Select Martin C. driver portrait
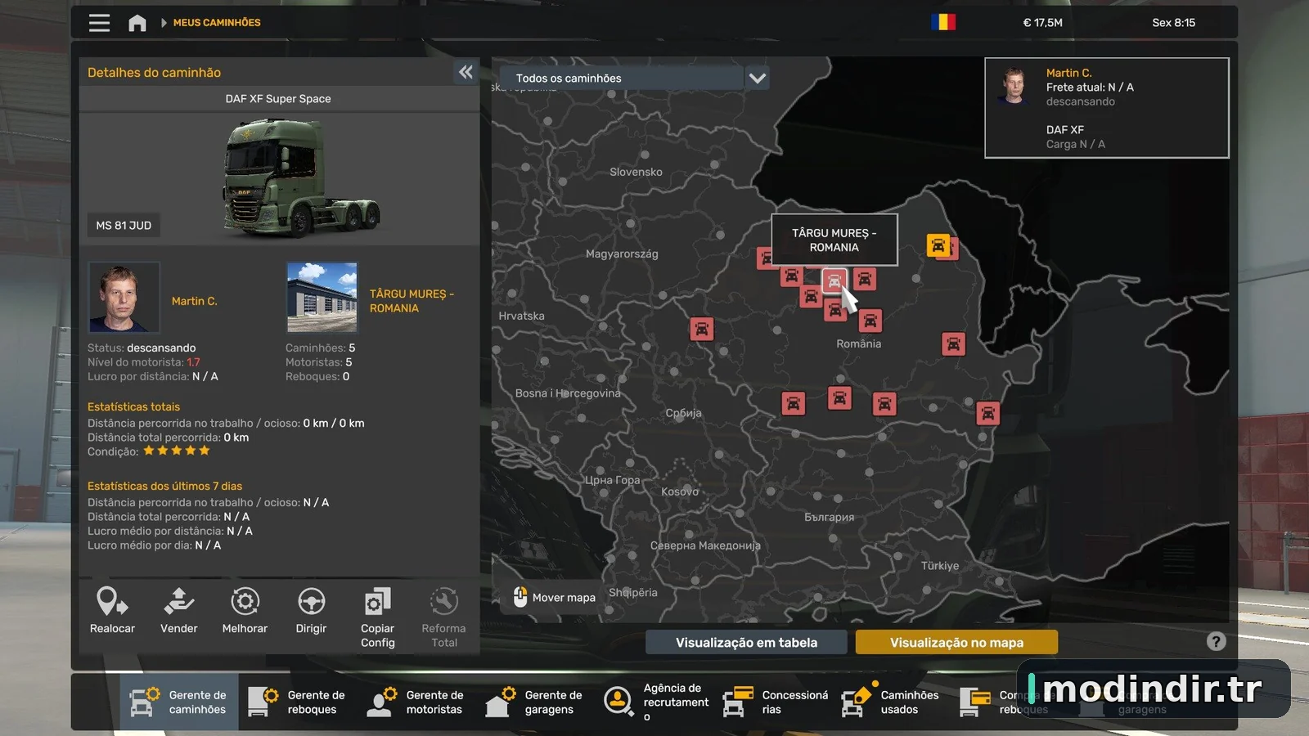The height and width of the screenshot is (736, 1309). [x=124, y=297]
